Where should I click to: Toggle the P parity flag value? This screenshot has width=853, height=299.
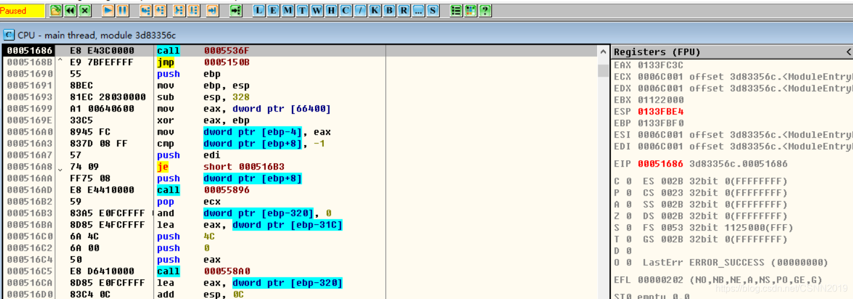click(x=628, y=193)
